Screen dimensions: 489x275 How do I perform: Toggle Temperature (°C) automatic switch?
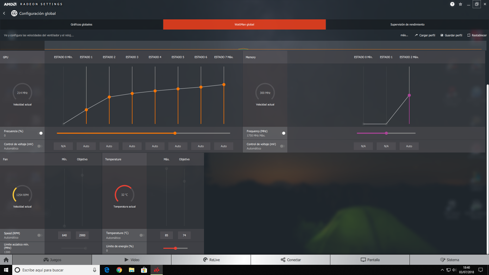click(141, 235)
